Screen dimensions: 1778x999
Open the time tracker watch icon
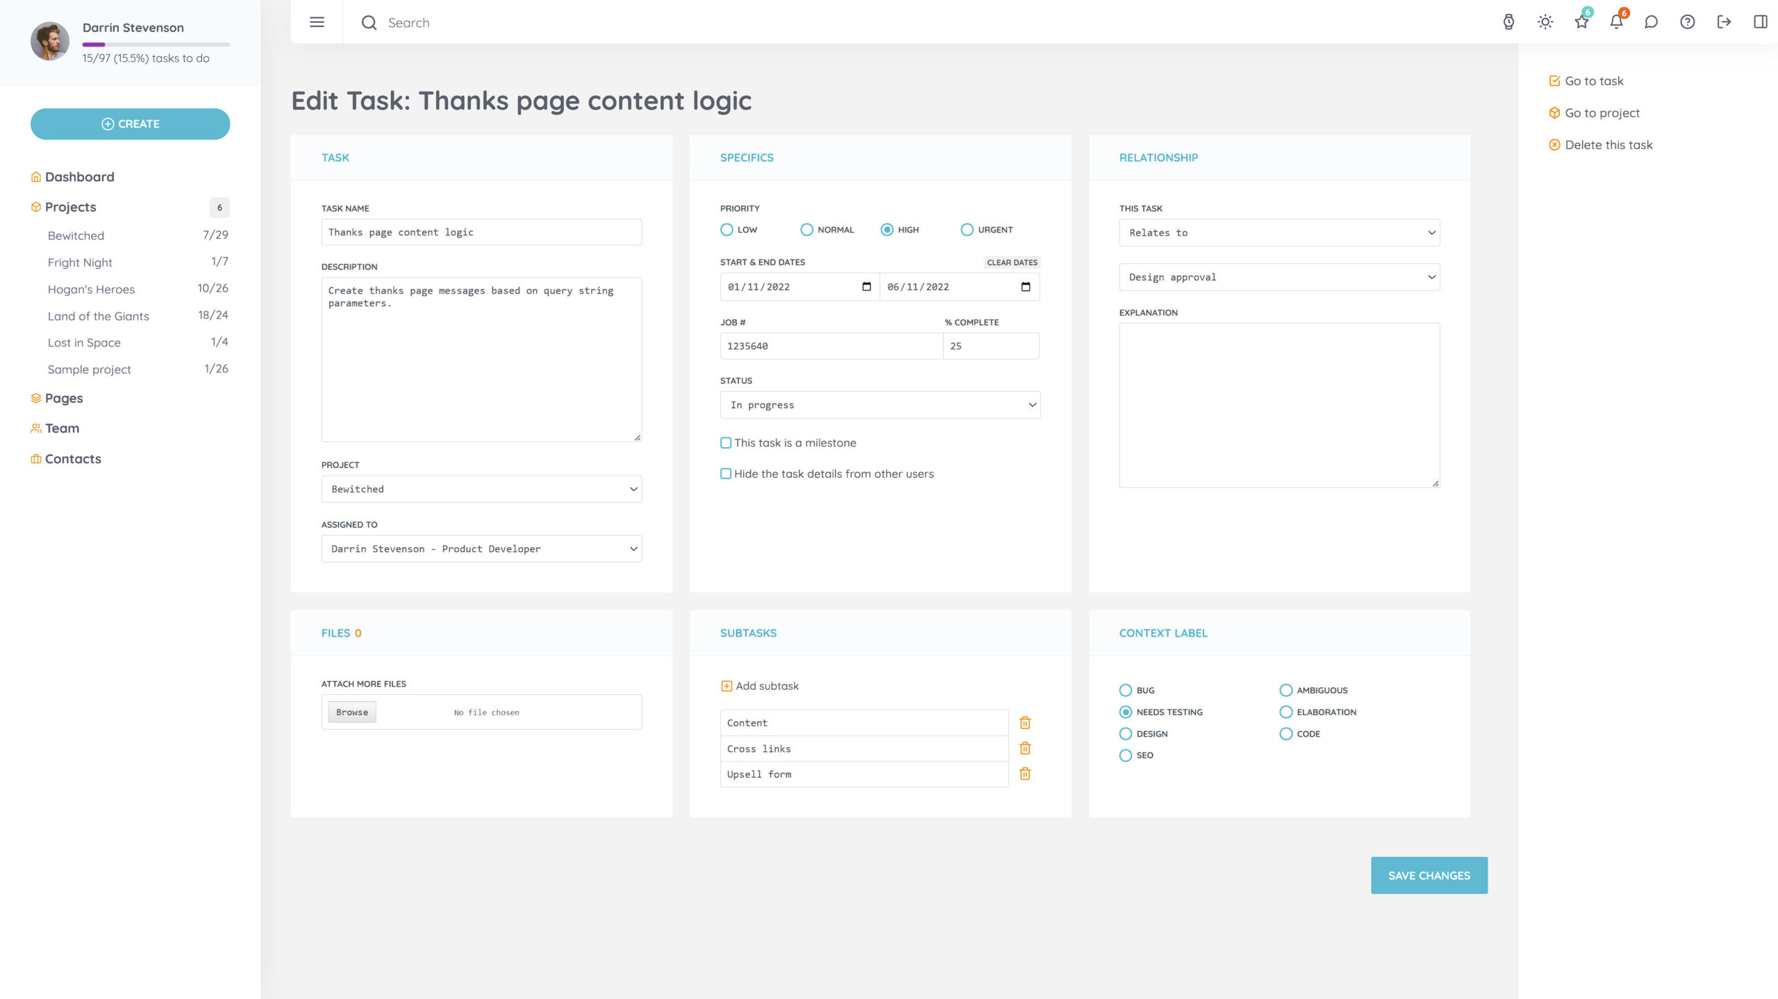tap(1509, 22)
